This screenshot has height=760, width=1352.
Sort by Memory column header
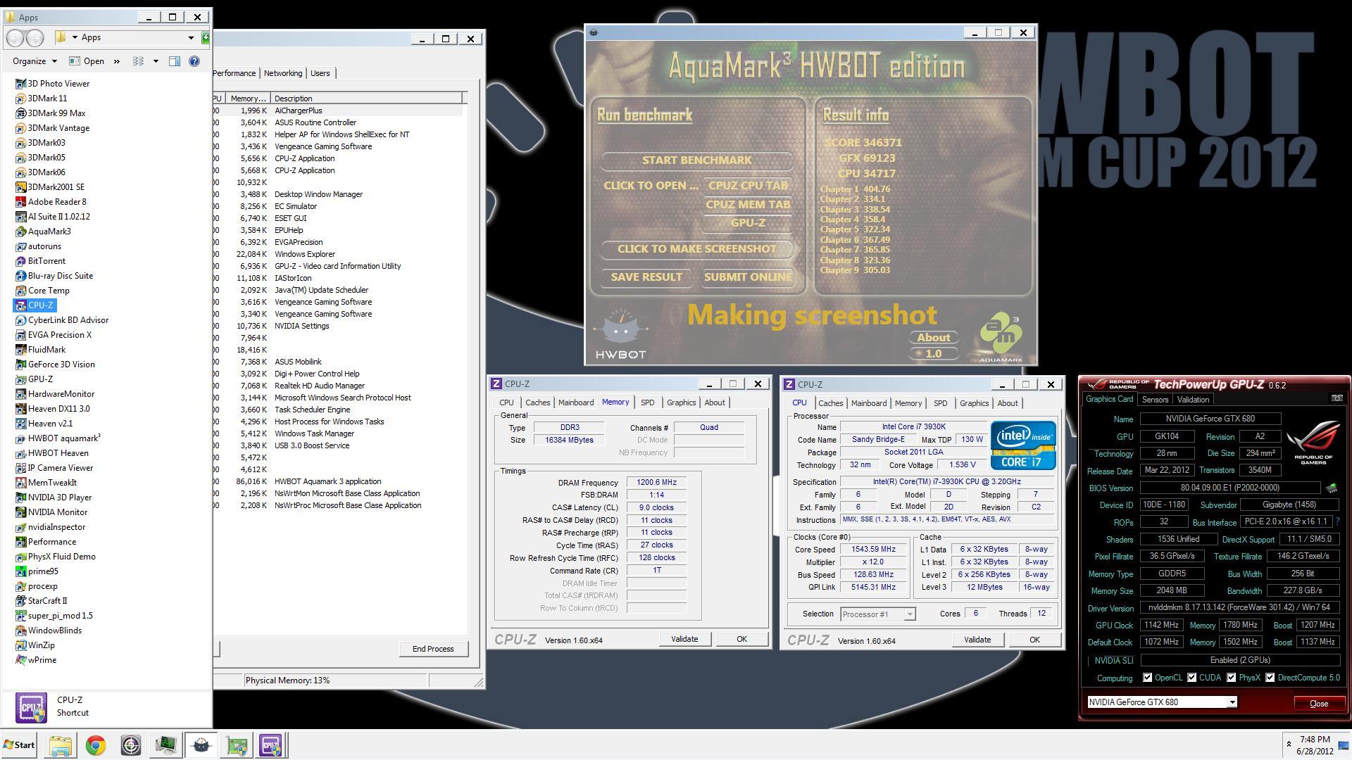248,99
